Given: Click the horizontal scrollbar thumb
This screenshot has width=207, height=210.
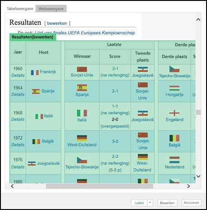Looking at the screenshot, I should (99, 186).
